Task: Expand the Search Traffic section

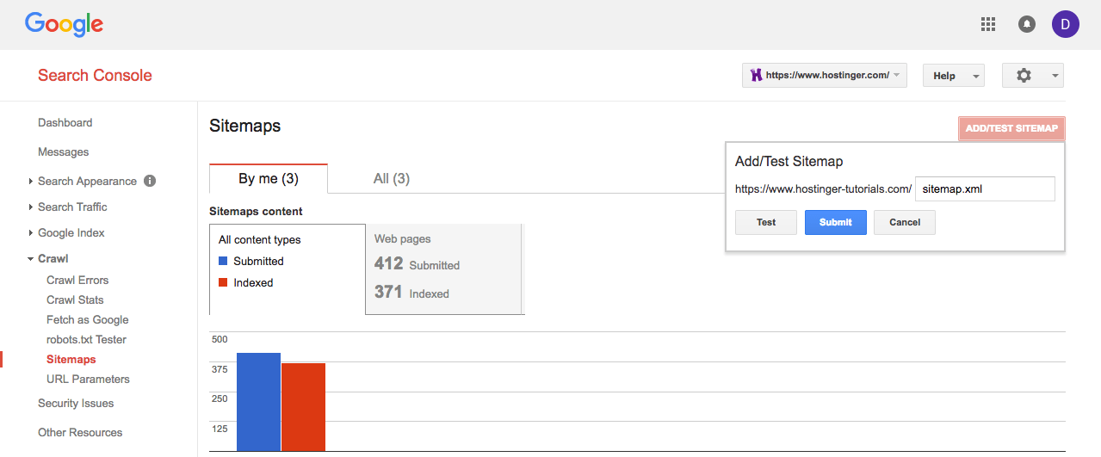Action: pyautogui.click(x=72, y=207)
